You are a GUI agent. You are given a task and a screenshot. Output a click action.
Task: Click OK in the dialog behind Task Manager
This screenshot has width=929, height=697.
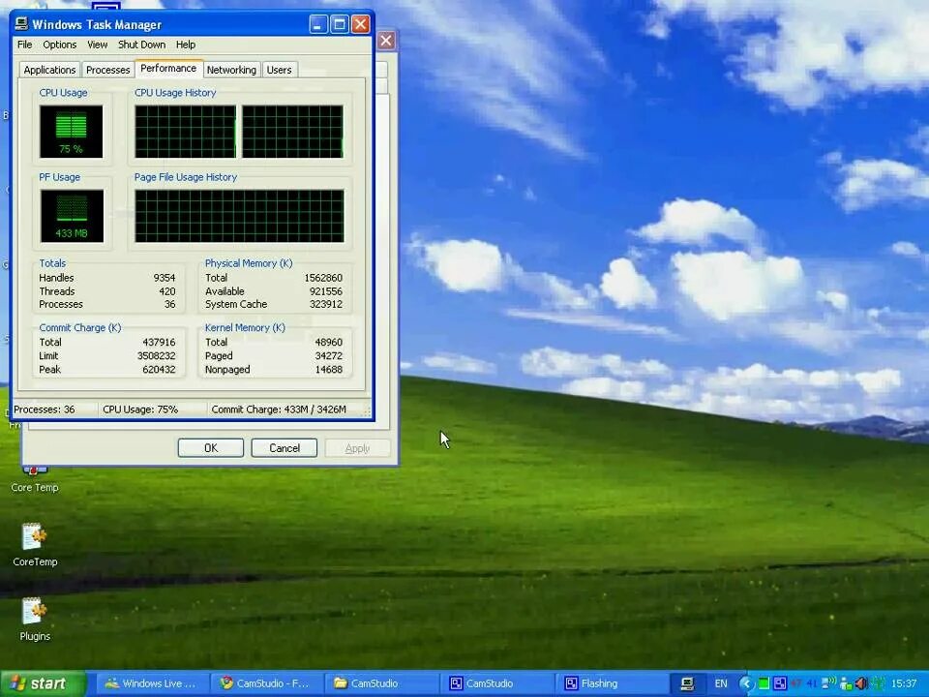211,448
